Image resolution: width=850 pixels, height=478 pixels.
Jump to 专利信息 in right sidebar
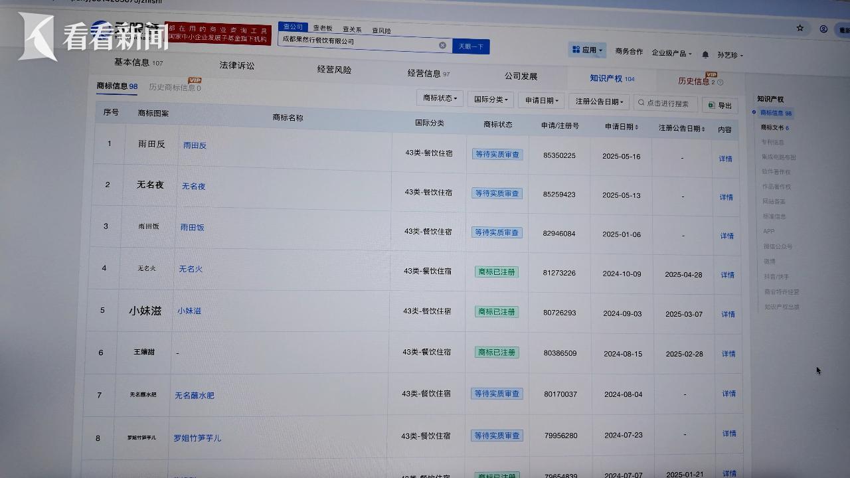[773, 142]
